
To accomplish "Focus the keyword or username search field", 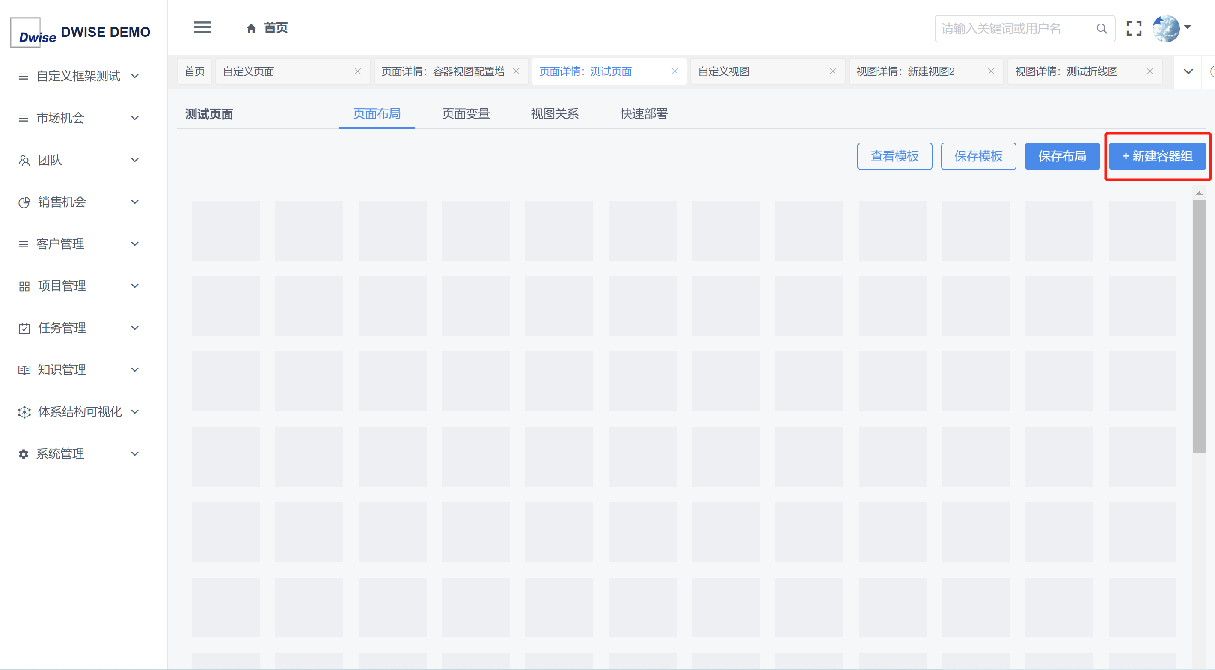I will [1025, 29].
